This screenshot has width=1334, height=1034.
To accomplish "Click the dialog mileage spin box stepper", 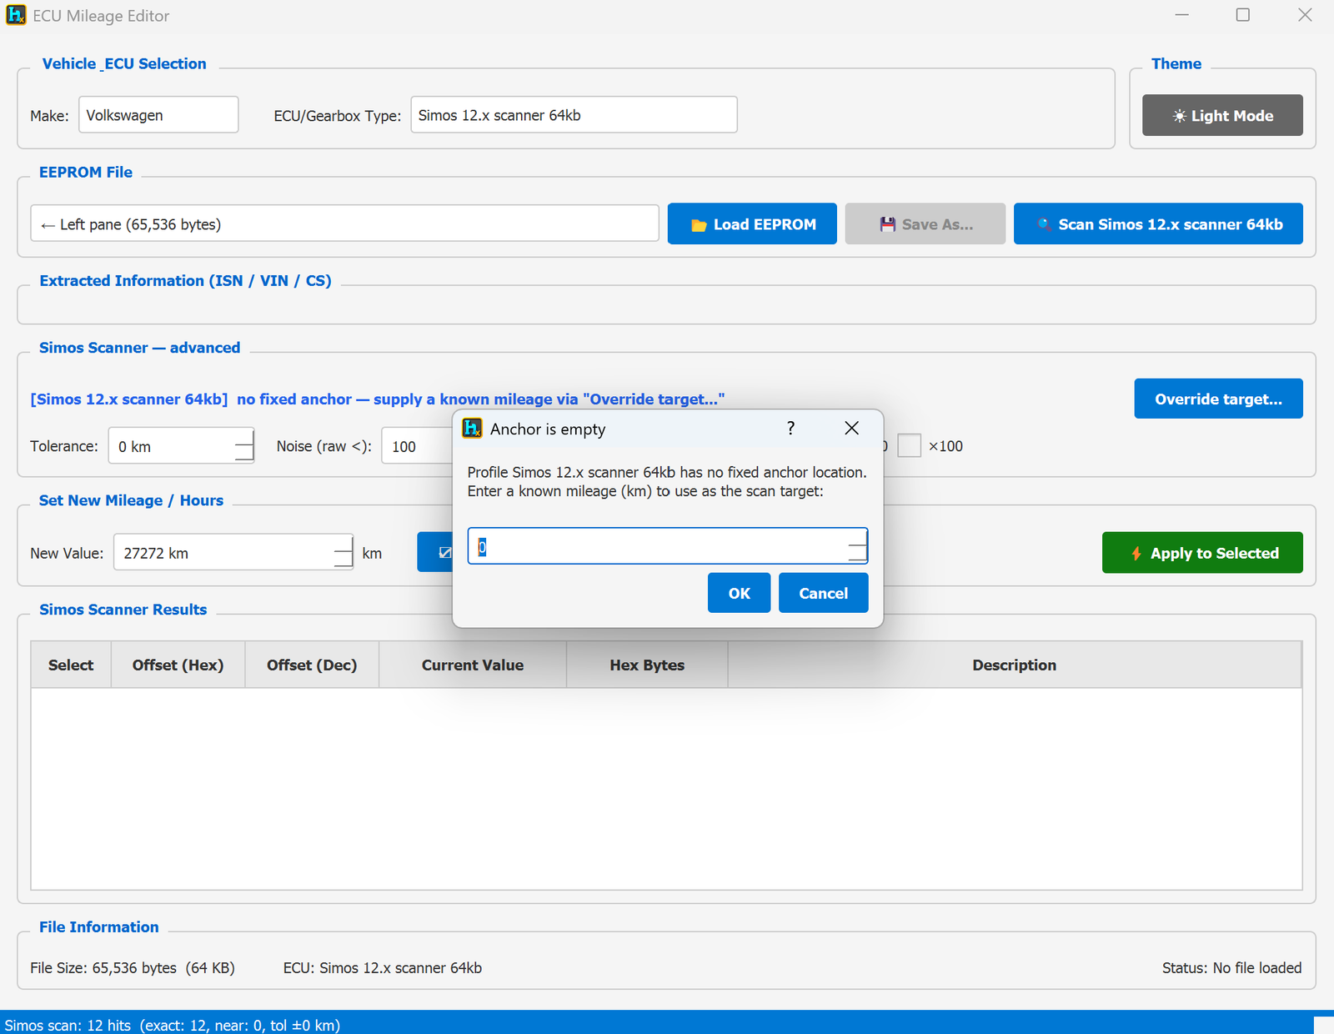I will click(x=857, y=546).
